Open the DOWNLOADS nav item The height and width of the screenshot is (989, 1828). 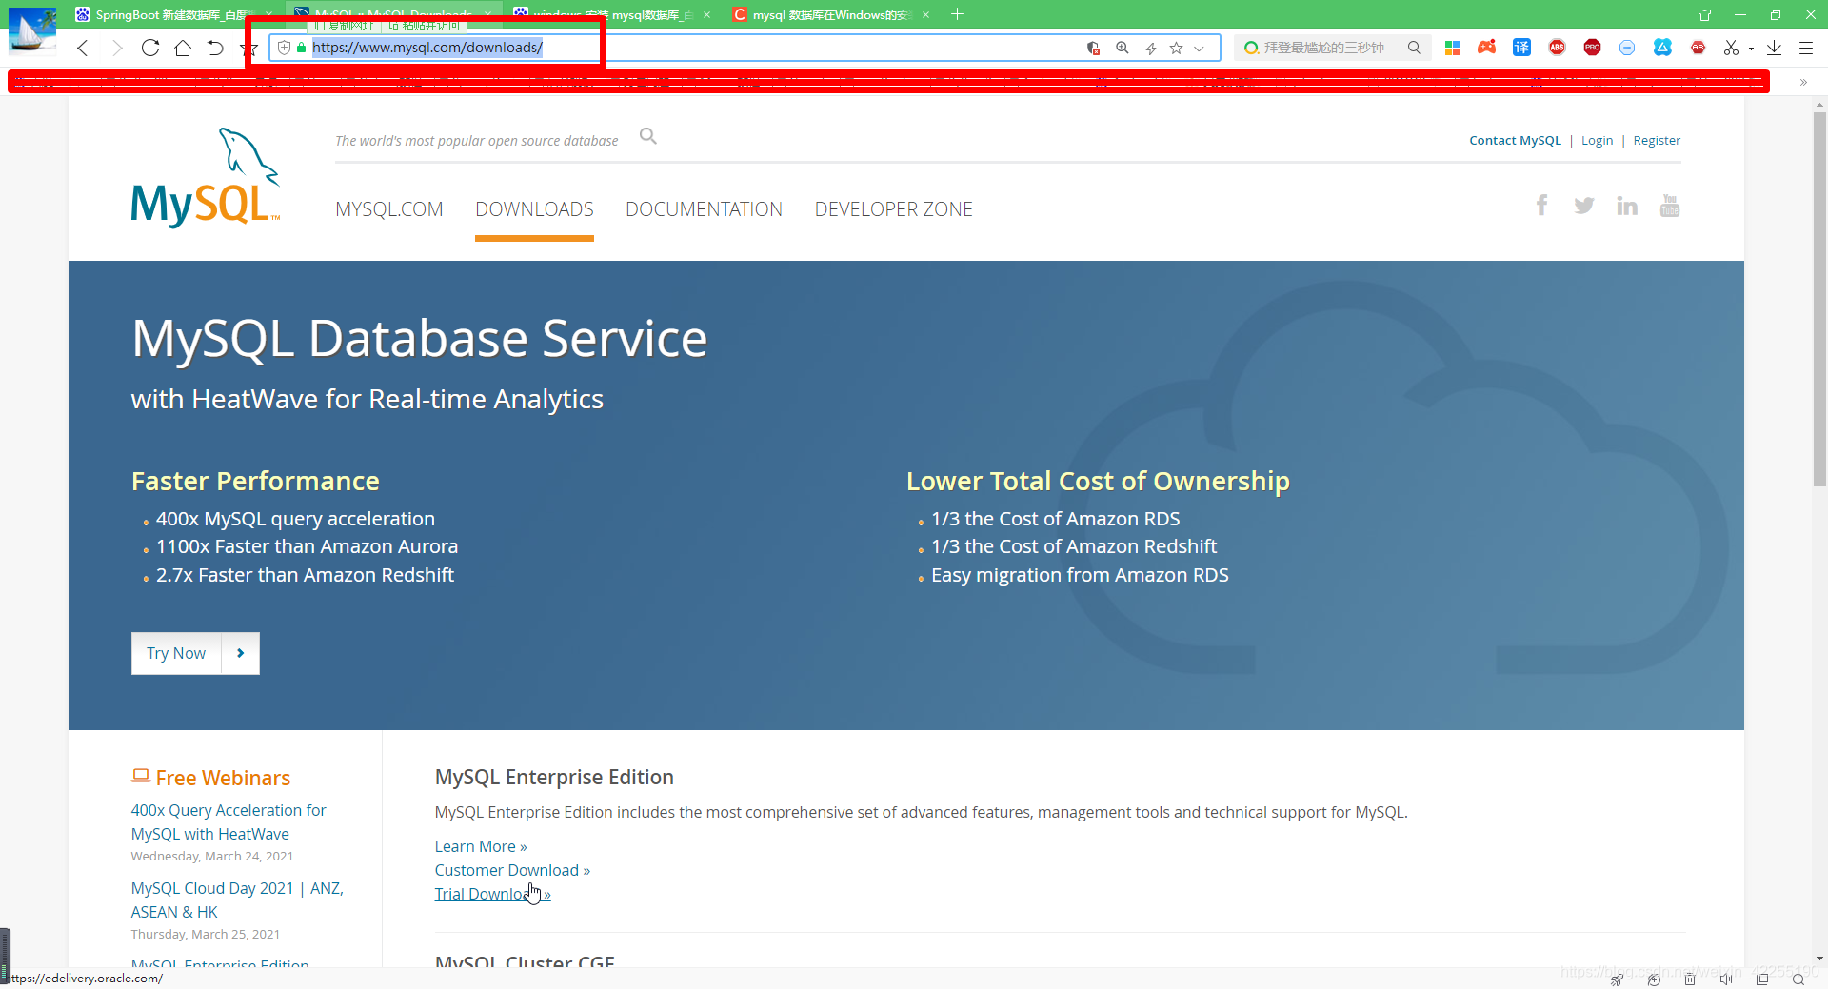pyautogui.click(x=534, y=209)
